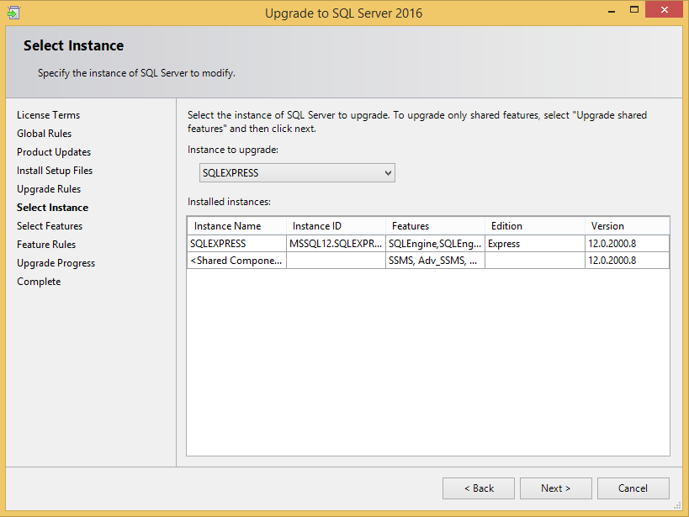
Task: Maximize the Upgrade to SQL Server window
Action: (634, 9)
